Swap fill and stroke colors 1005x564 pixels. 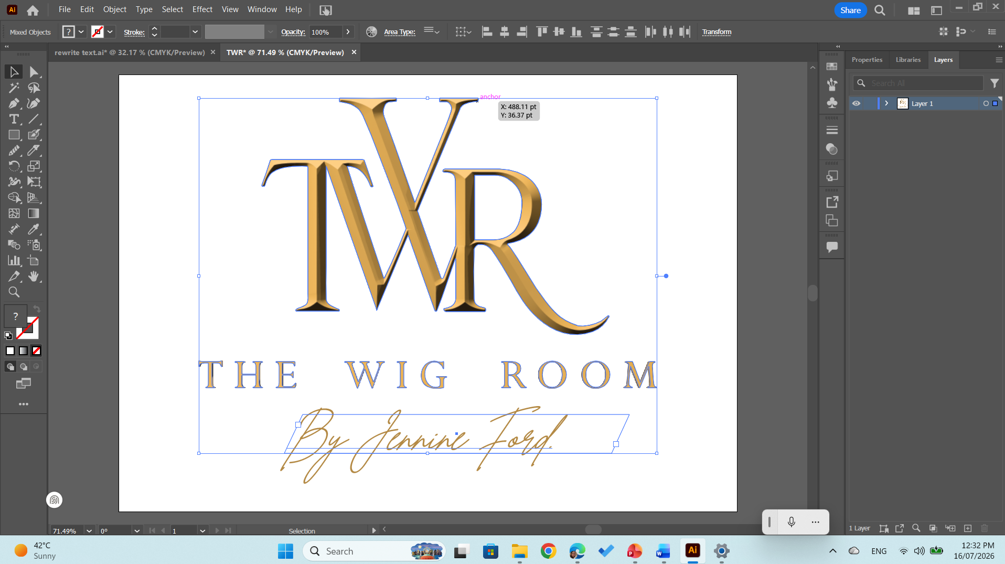point(37,309)
